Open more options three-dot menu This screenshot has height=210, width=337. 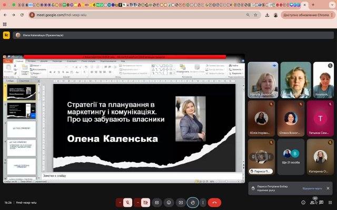(x=202, y=202)
